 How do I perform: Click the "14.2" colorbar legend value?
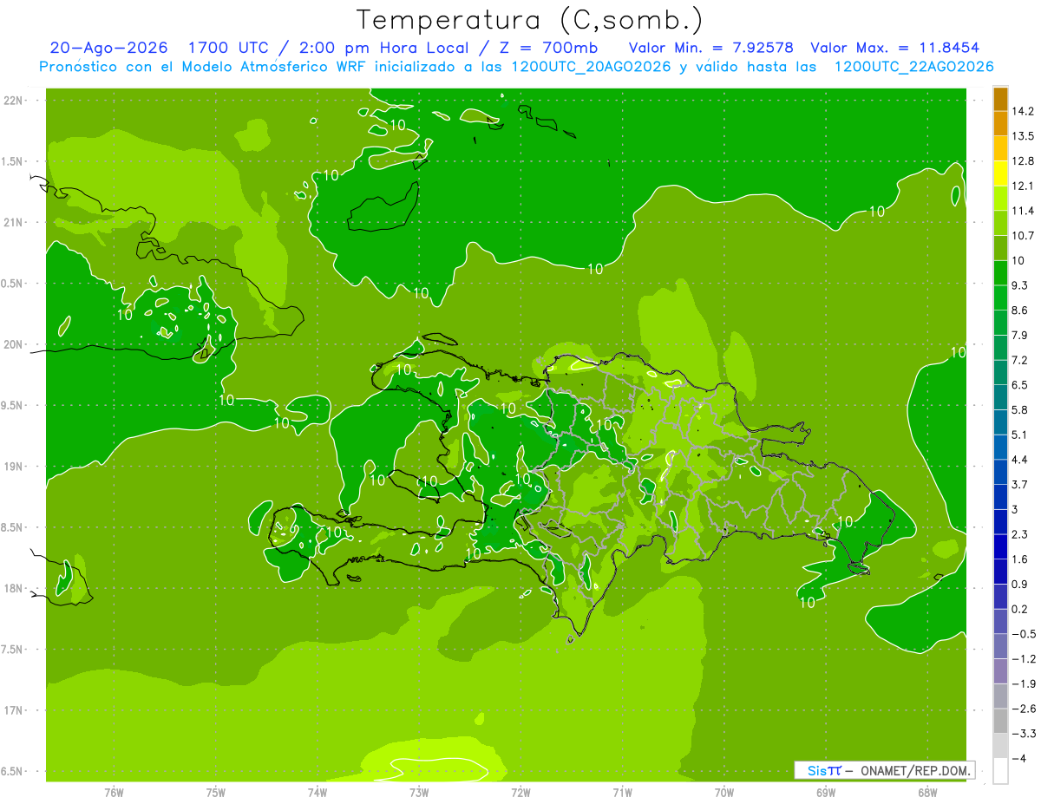coord(1024,111)
